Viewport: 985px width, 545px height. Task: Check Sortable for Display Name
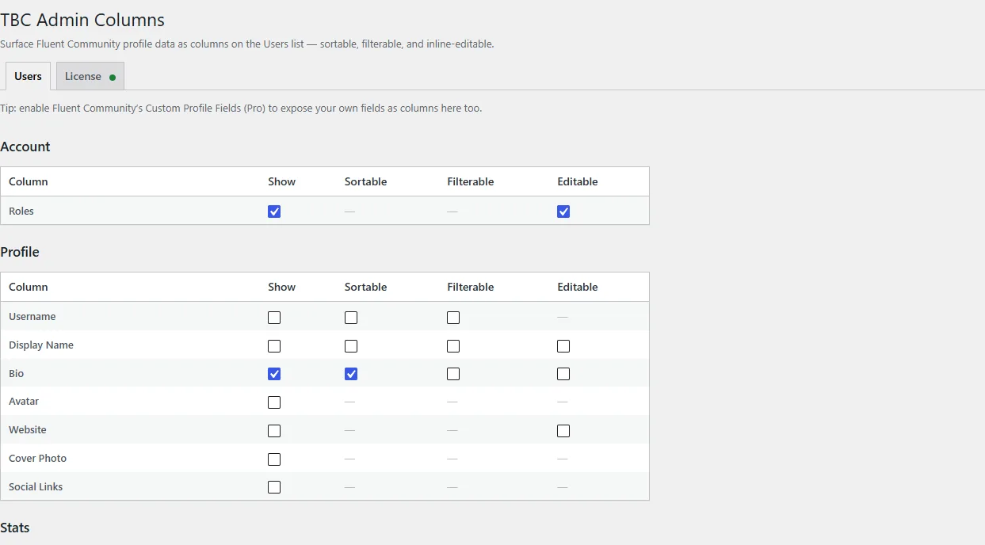[x=351, y=346]
